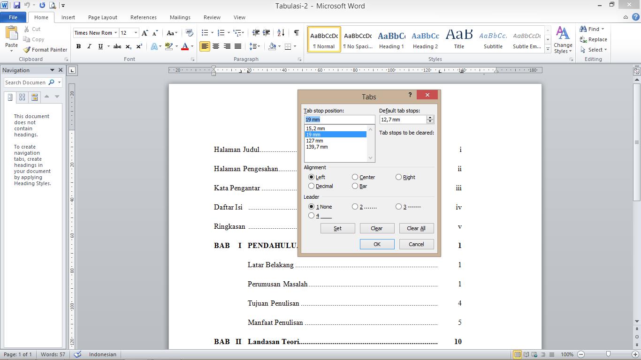Click the Clear Formatting icon

(190, 33)
